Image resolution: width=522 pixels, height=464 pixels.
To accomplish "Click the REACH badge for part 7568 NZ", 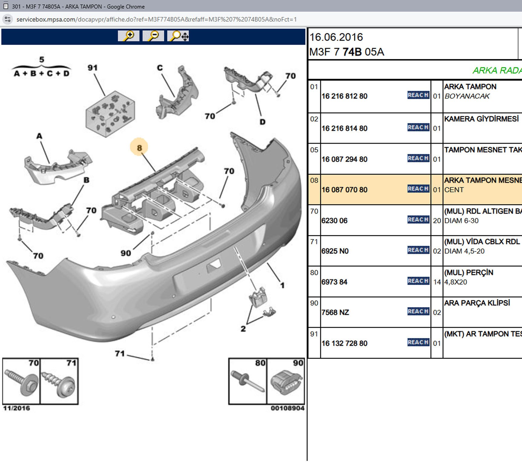I will click(x=418, y=311).
